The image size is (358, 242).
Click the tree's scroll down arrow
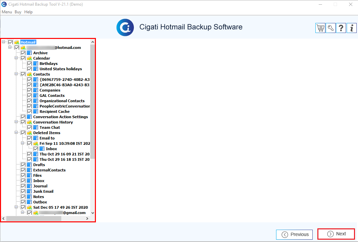93,213
